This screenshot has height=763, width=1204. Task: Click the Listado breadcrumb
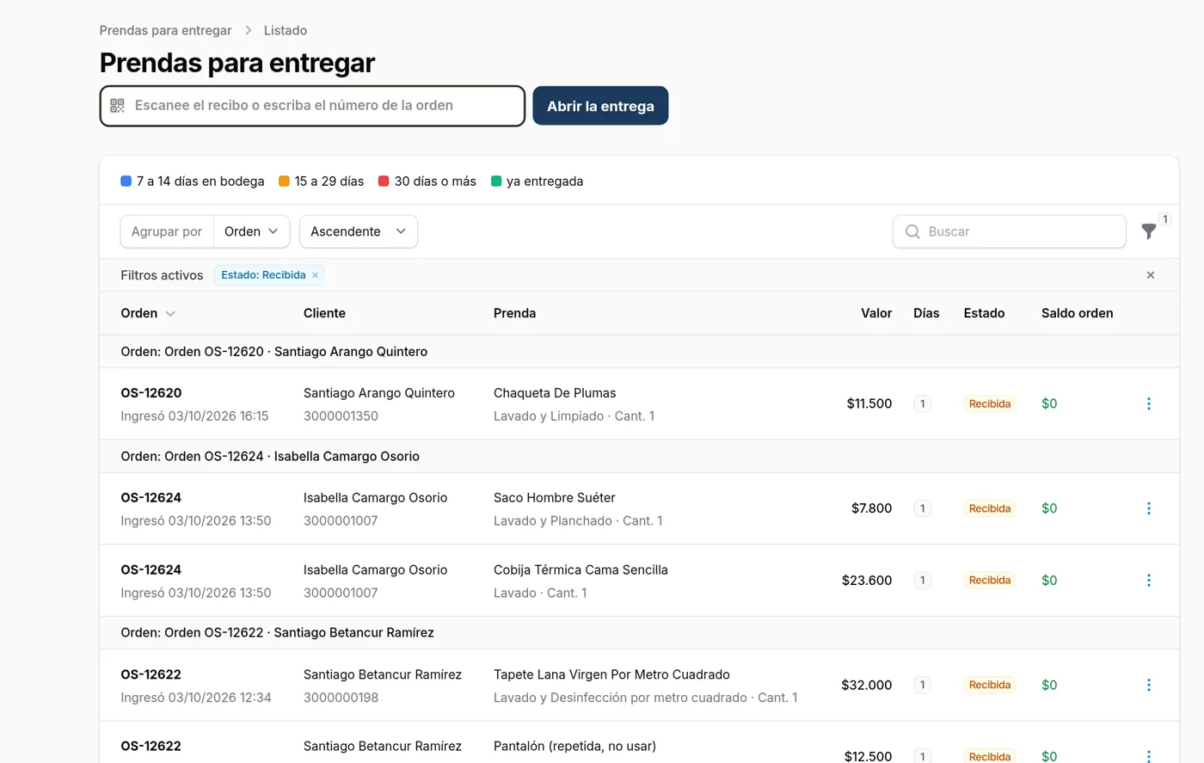click(286, 30)
